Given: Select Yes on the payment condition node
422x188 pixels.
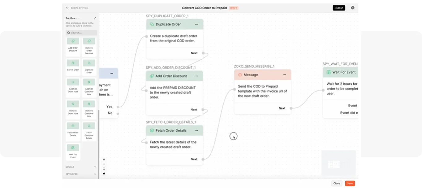Looking at the screenshot, I should tap(109, 107).
